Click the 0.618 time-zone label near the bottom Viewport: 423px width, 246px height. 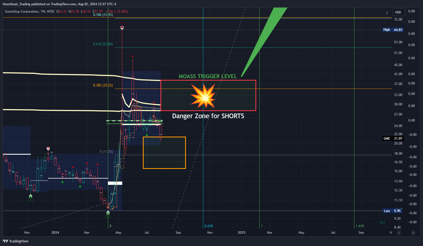(209, 226)
